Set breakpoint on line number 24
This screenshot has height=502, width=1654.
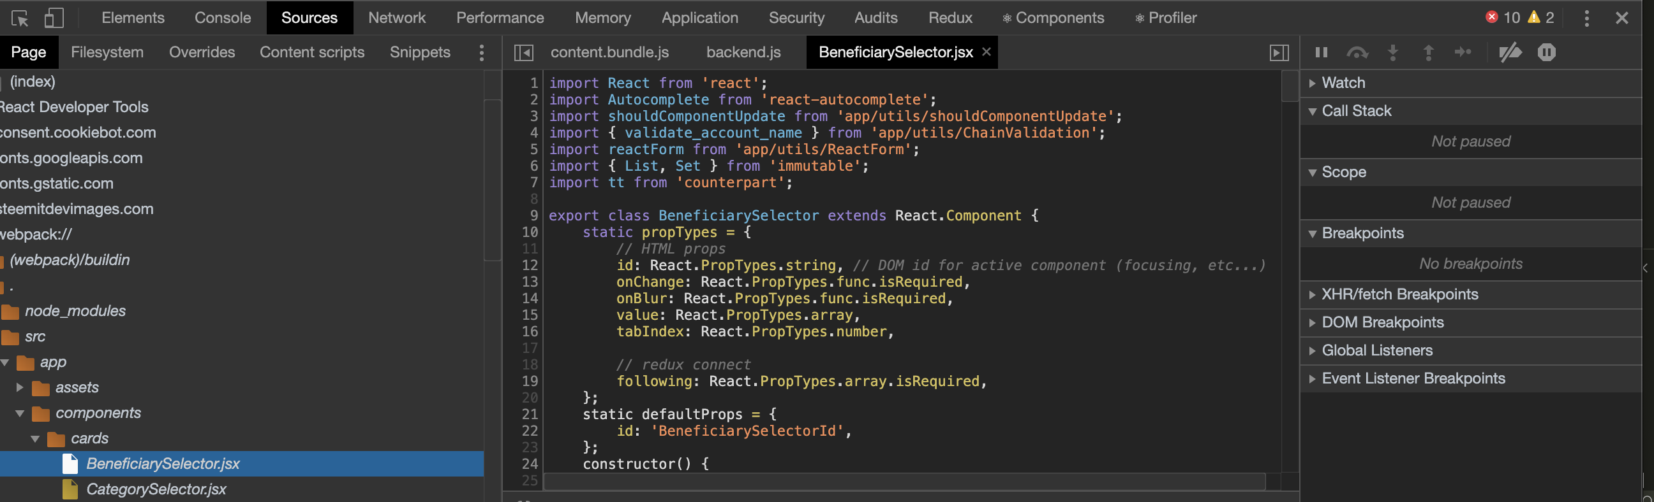click(x=530, y=464)
